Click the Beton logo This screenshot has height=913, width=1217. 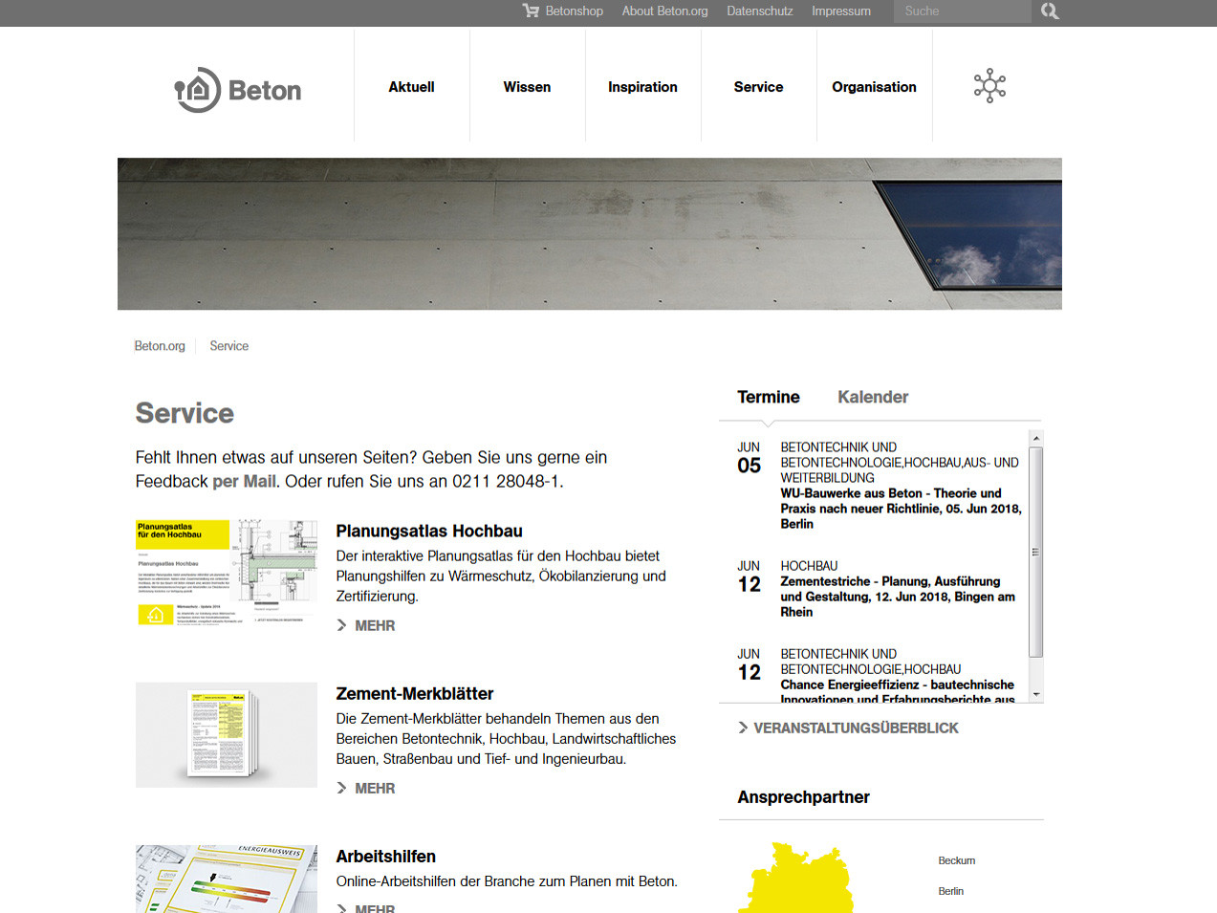[238, 90]
